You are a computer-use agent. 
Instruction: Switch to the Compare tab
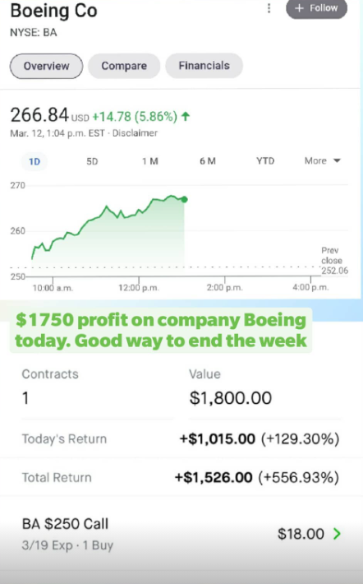pos(124,66)
